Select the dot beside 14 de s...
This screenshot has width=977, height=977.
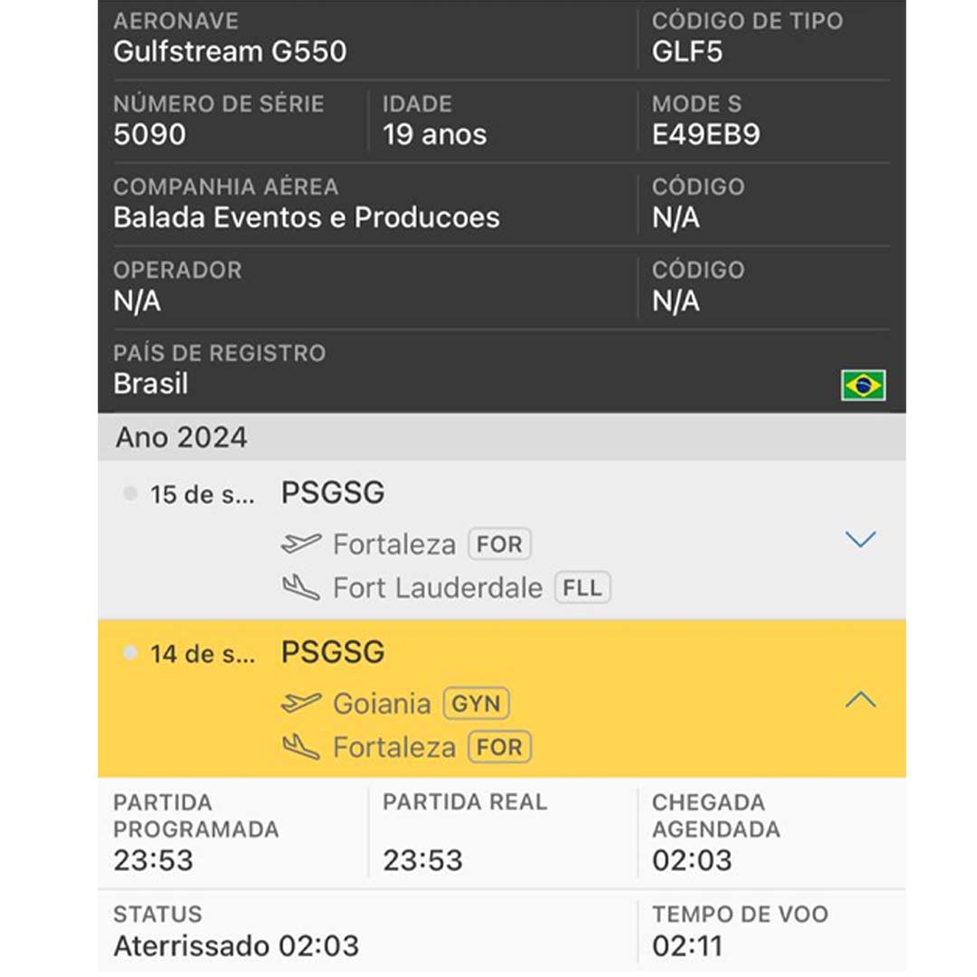coord(130,653)
